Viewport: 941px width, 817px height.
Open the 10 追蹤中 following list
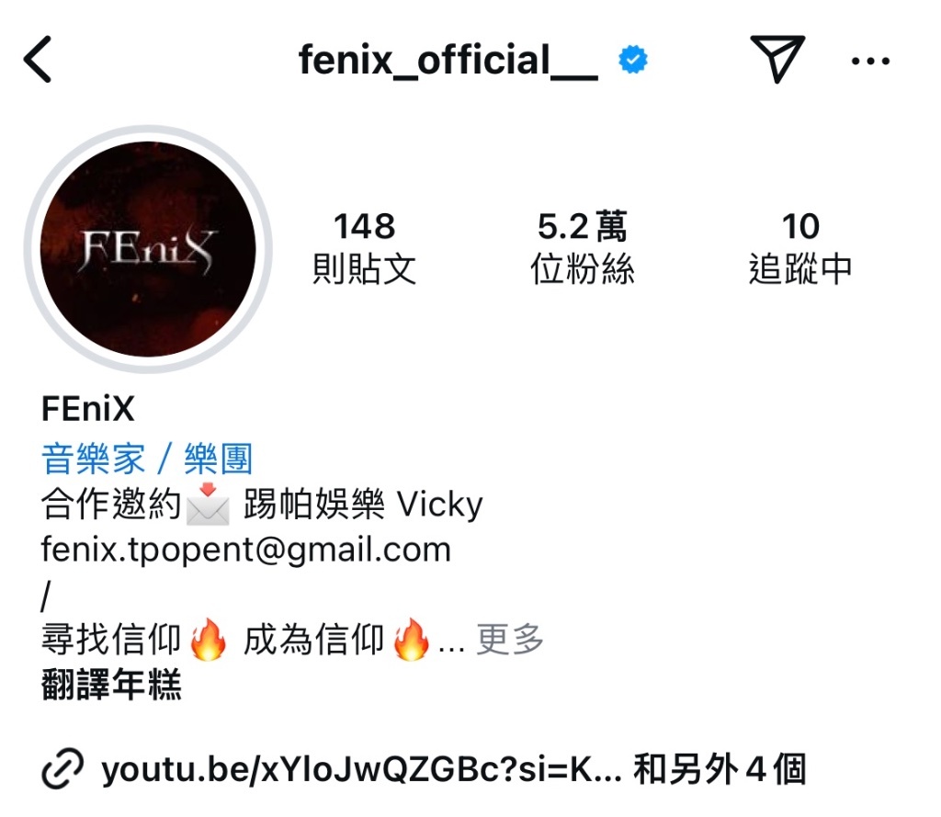click(x=800, y=247)
